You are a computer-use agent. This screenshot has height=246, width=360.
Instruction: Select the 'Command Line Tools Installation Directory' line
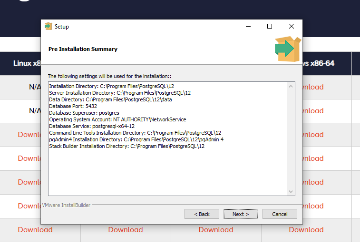point(135,133)
